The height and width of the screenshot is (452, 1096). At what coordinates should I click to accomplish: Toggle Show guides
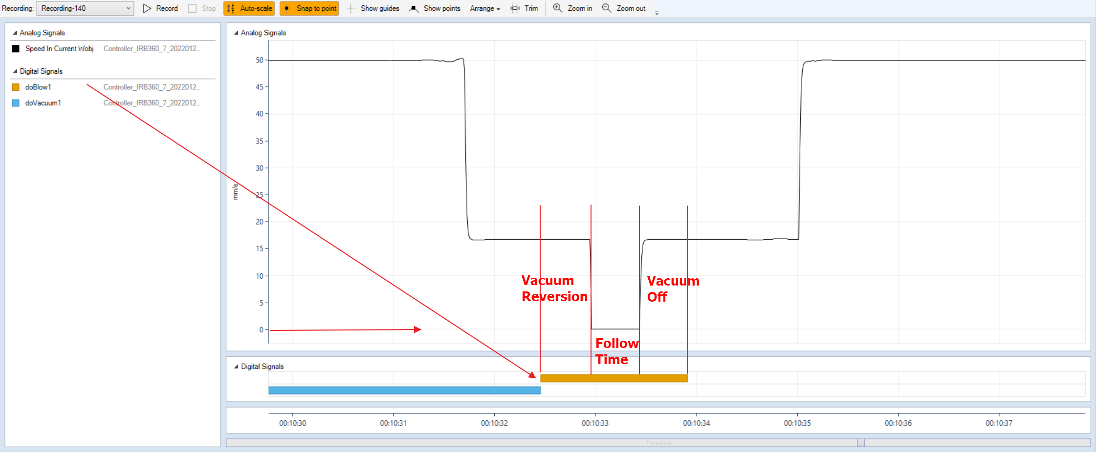tap(373, 8)
